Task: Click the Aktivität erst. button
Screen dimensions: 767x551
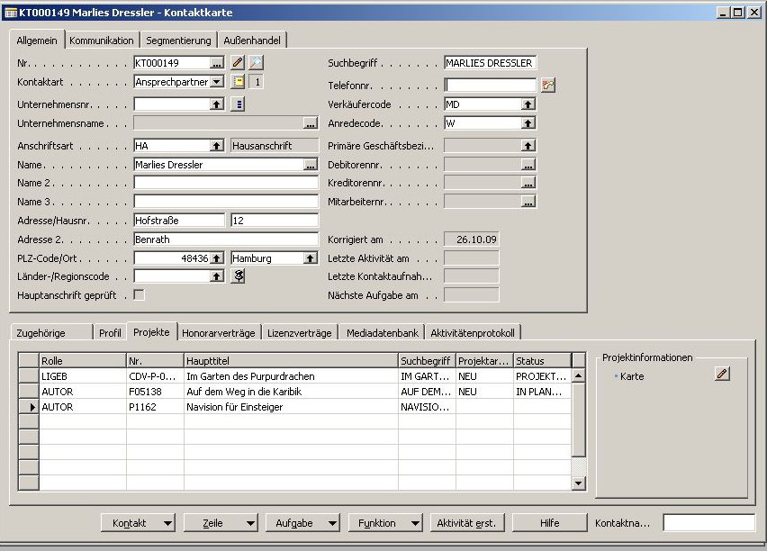Action: tap(466, 522)
